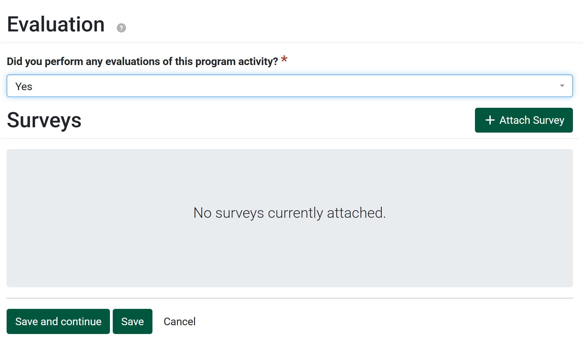Click the "No surveys currently attached." message

[289, 213]
